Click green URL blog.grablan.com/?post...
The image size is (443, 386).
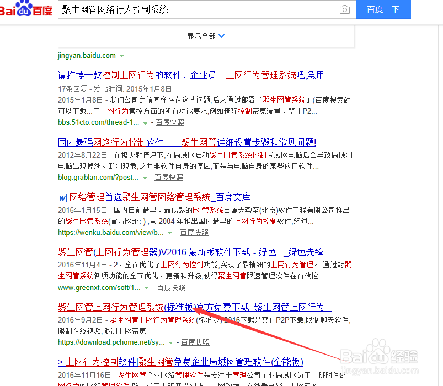pos(98,178)
